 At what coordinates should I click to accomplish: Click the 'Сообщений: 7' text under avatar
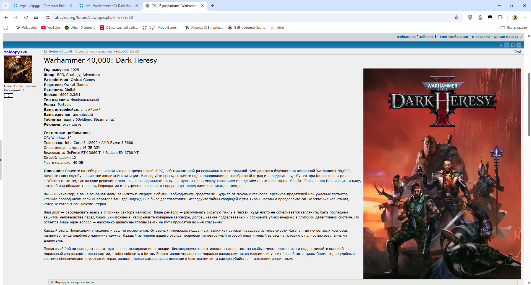[x=14, y=90]
